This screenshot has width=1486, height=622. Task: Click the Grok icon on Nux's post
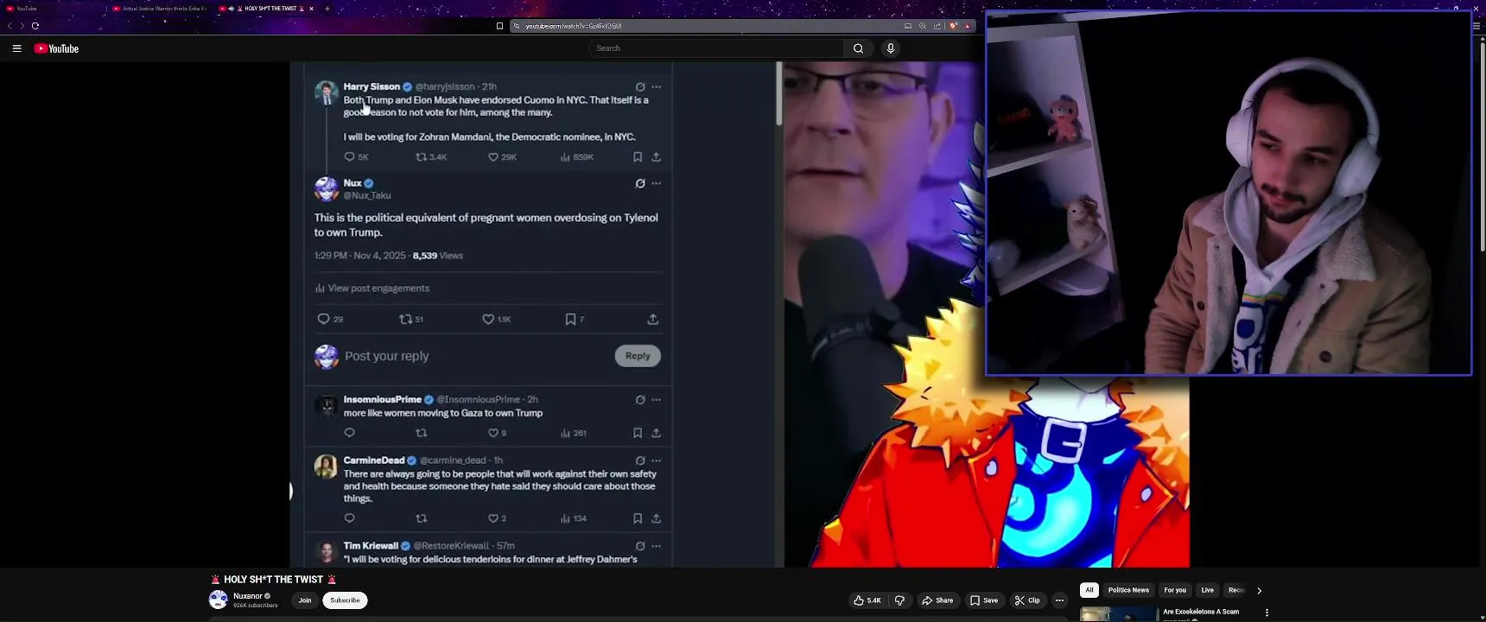tap(640, 183)
